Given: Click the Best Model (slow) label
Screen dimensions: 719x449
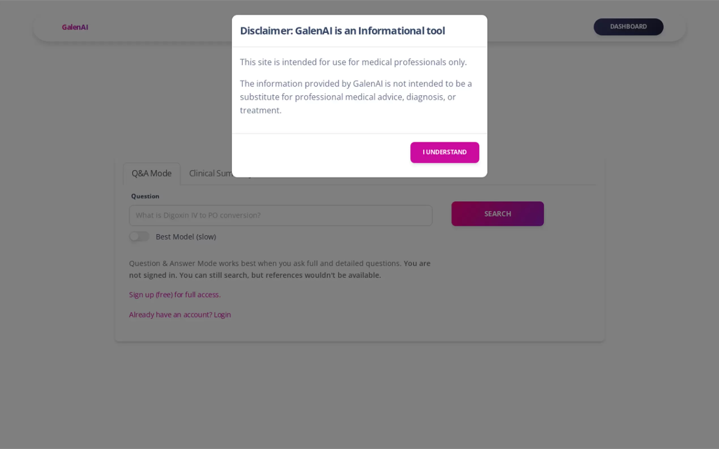Looking at the screenshot, I should pyautogui.click(x=186, y=237).
